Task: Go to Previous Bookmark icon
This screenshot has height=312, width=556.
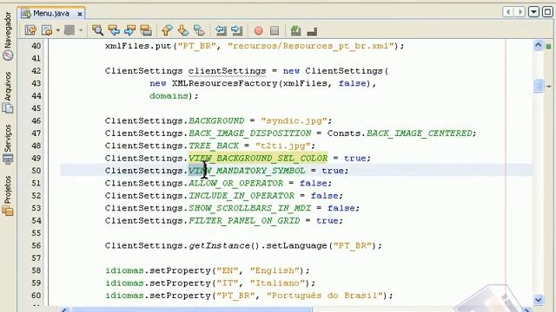Action: (x=167, y=30)
